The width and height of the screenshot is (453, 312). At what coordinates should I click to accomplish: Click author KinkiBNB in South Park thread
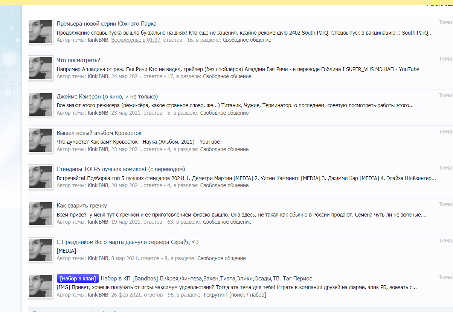[98, 40]
